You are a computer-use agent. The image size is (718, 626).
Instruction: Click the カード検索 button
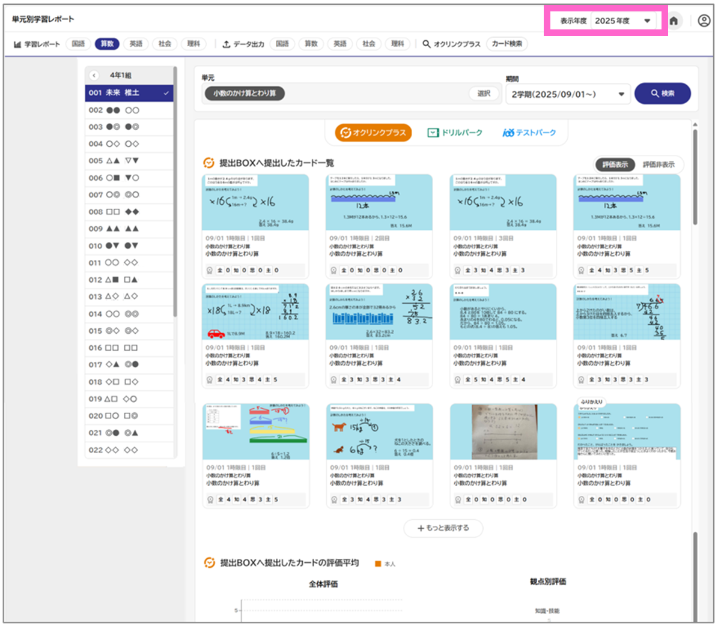tap(507, 44)
